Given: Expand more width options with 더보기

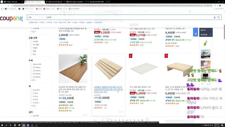Looking at the screenshot, I should pos(33,106).
